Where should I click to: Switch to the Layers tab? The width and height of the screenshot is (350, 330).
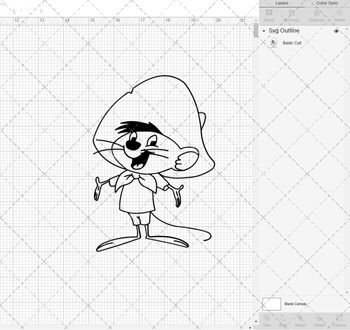(x=282, y=3)
